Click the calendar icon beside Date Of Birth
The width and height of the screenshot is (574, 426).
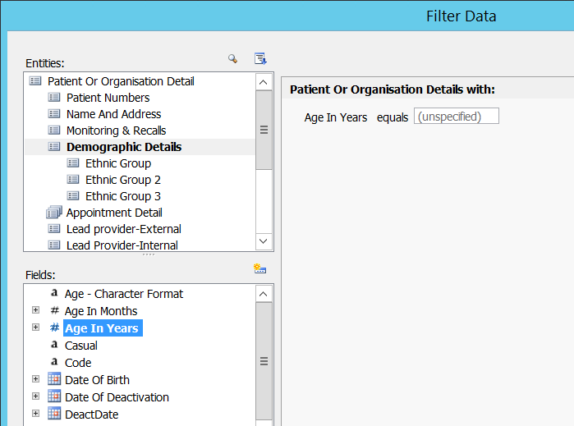[54, 378]
